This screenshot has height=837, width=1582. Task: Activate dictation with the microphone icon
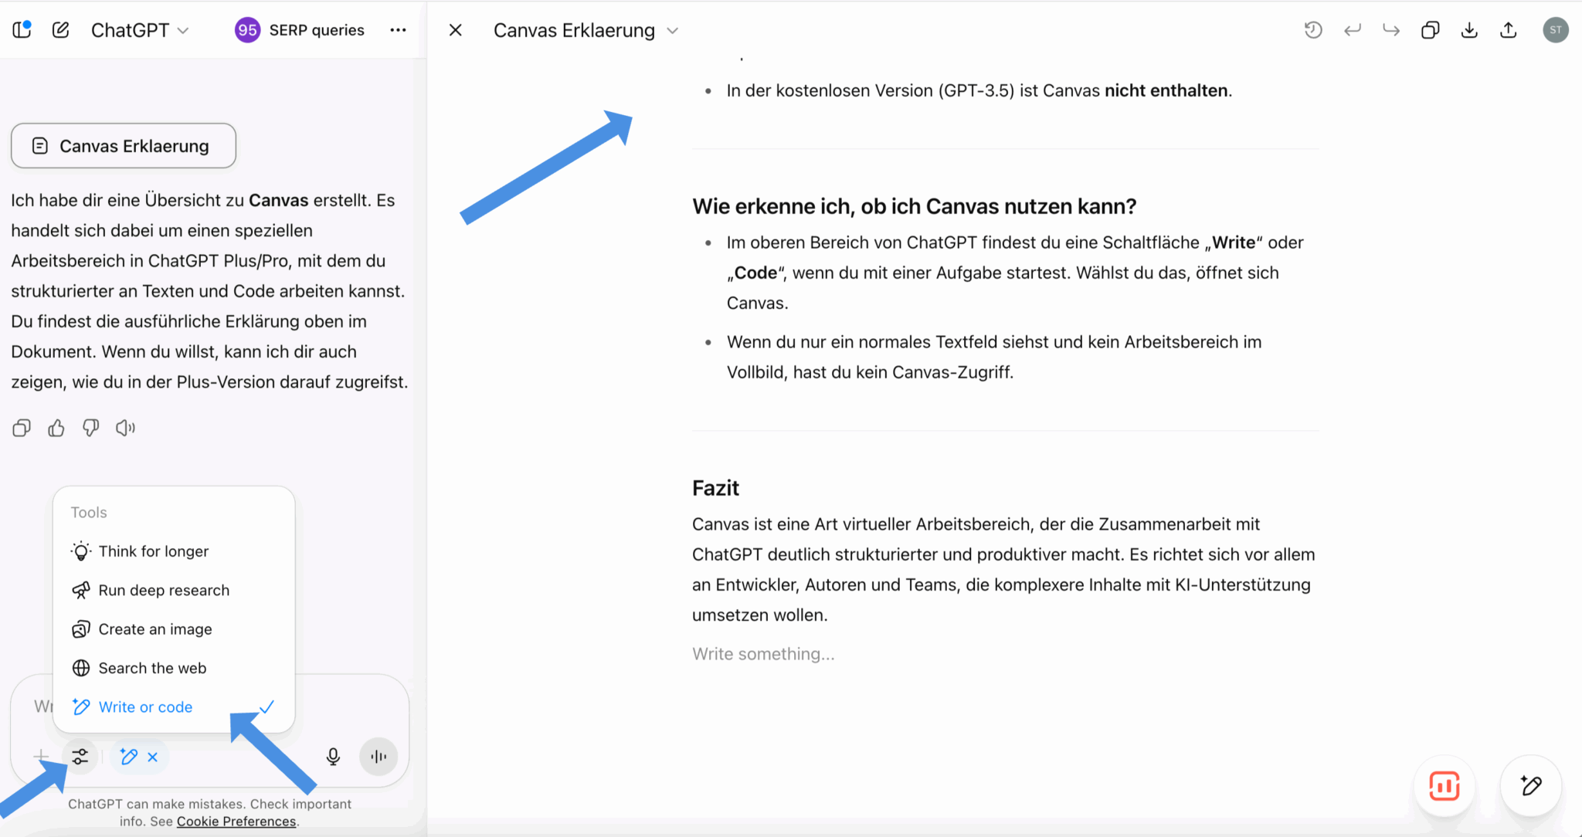click(333, 757)
